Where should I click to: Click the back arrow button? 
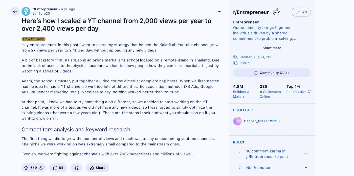(x=15, y=11)
